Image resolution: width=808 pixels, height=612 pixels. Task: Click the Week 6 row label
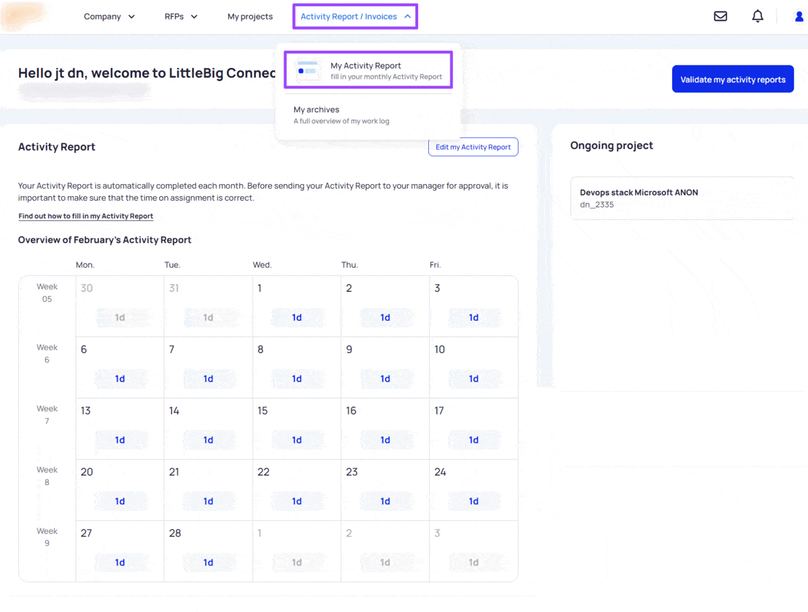(47, 354)
